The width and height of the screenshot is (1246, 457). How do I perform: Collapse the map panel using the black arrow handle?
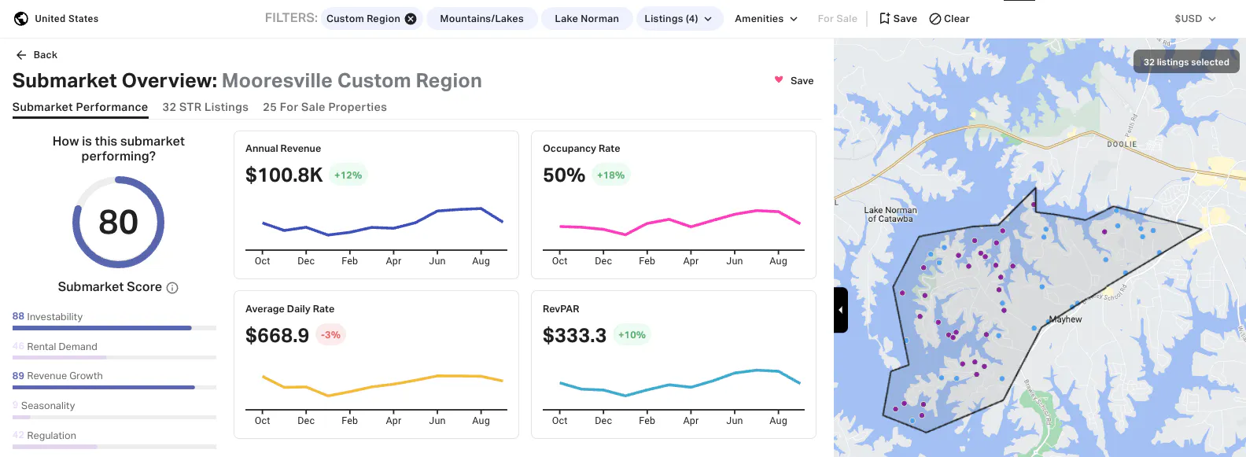tap(840, 310)
